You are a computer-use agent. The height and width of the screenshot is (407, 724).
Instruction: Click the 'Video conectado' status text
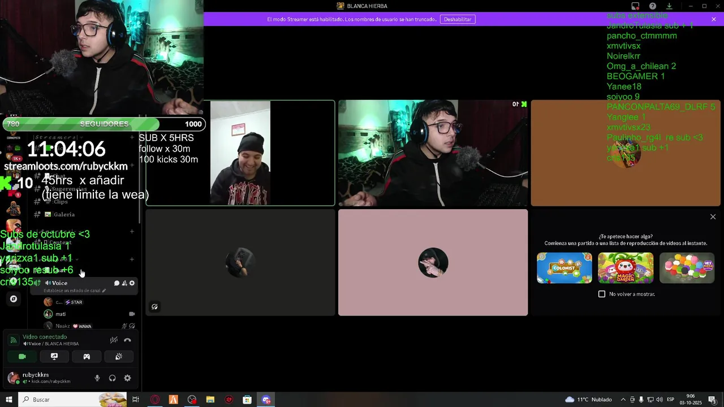point(45,337)
